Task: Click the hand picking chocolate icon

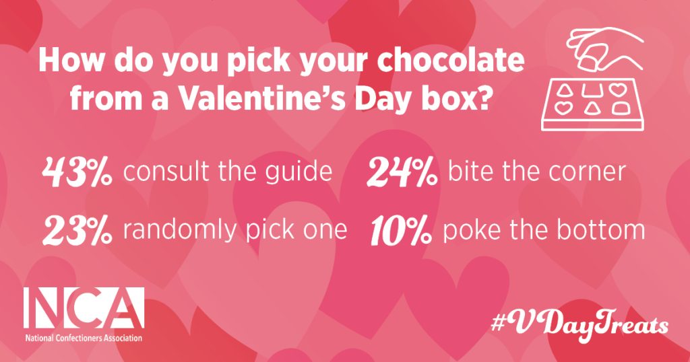Action: click(x=606, y=48)
